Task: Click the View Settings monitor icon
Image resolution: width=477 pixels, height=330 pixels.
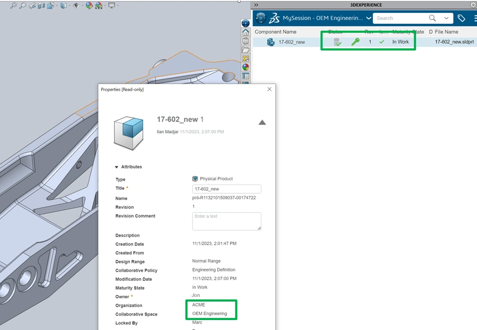Action: point(112,5)
